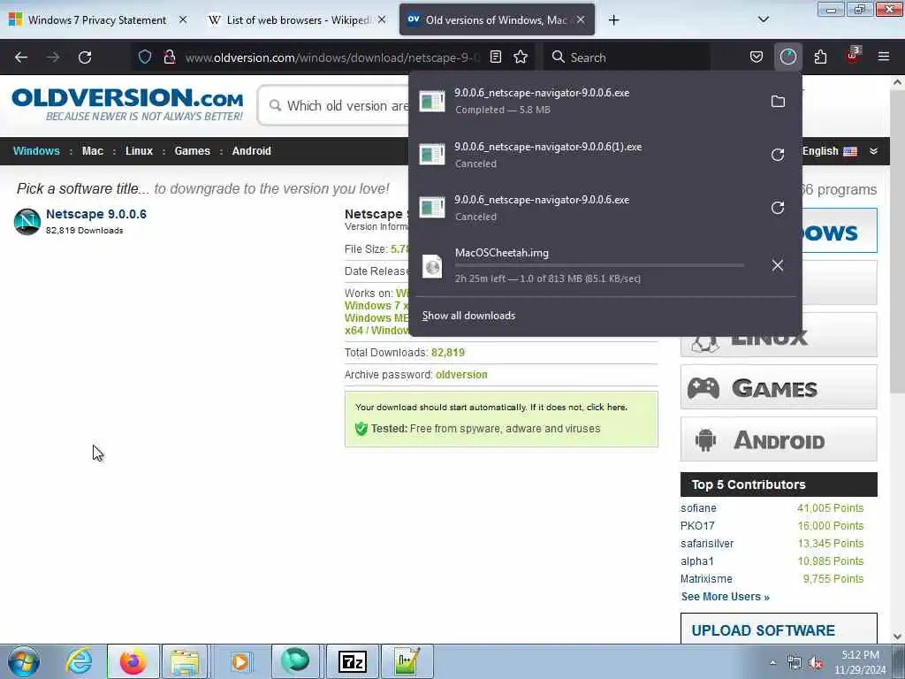Viewport: 905px width, 679px height.
Task: Cancel the MacOSCheetah.img download
Action: [778, 265]
